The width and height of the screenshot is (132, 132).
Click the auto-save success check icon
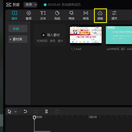[x=45, y=5]
